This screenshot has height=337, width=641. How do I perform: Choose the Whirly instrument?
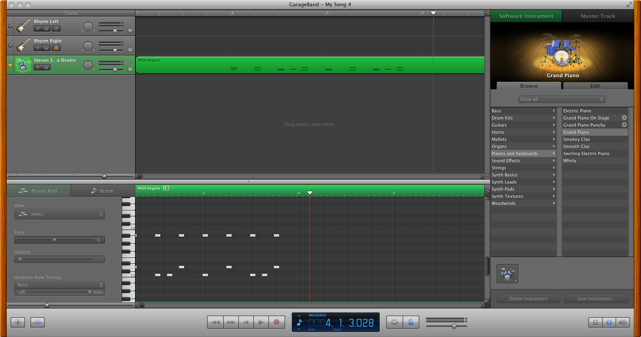(x=595, y=161)
